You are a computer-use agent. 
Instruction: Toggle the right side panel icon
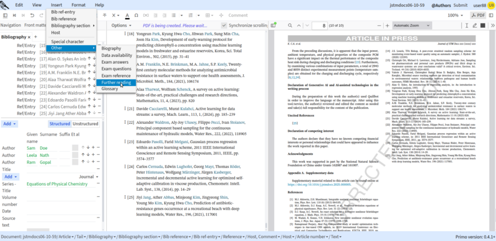click(x=491, y=15)
